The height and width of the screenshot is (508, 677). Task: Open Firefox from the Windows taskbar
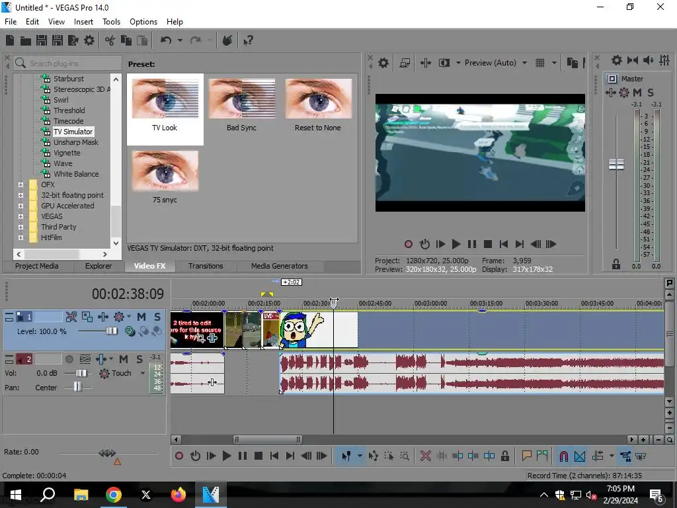(x=178, y=495)
